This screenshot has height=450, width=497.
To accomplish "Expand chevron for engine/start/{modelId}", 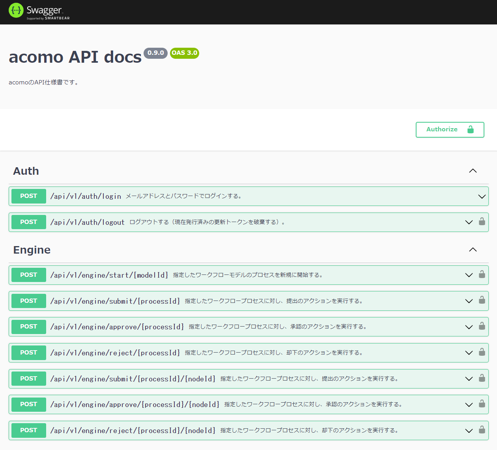I will 469,275.
